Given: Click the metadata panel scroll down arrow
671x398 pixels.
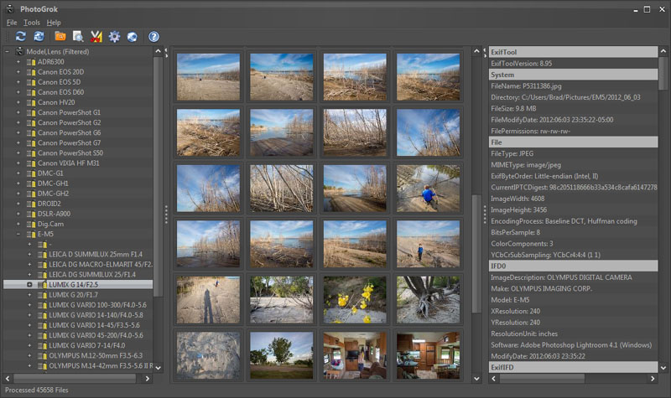Looking at the screenshot, I should [x=663, y=368].
